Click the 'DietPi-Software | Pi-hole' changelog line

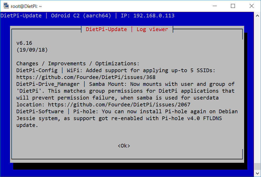coord(127,111)
